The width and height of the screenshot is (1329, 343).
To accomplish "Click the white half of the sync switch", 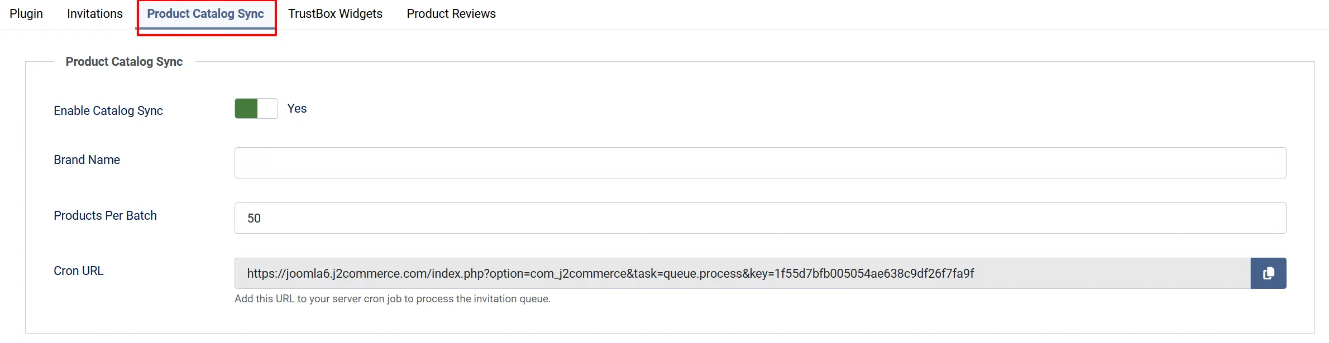I will tap(267, 109).
